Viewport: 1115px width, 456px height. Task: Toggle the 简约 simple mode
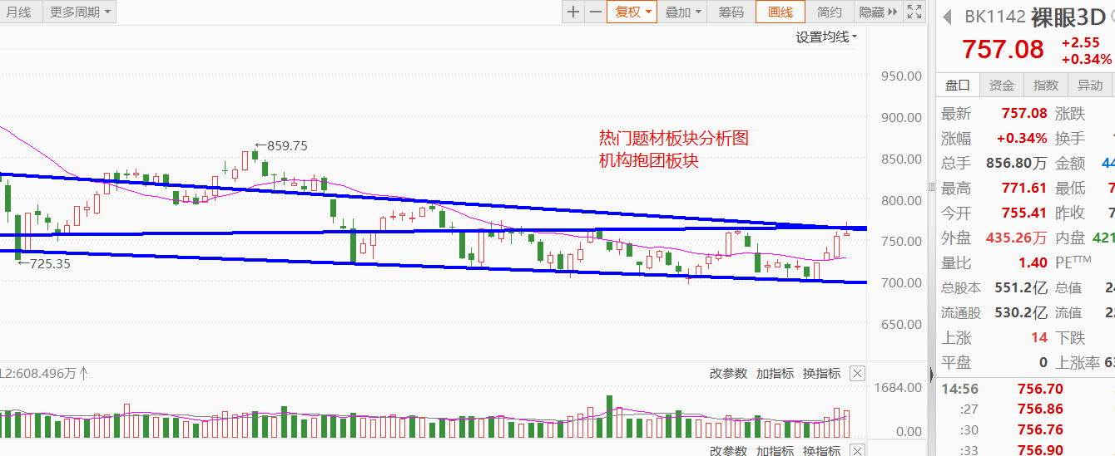(830, 12)
